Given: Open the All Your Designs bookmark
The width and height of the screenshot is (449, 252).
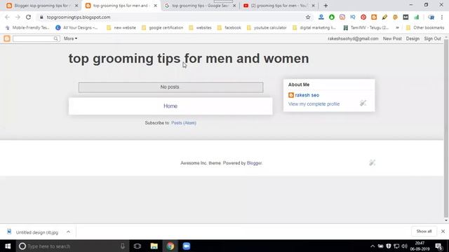Looking at the screenshot, I should (x=76, y=28).
